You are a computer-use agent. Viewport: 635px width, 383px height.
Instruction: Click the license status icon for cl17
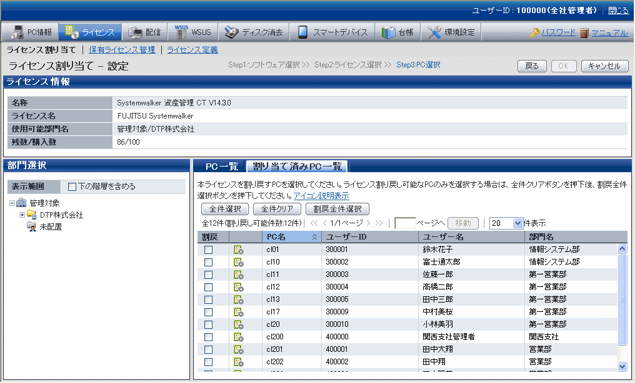coord(239,313)
